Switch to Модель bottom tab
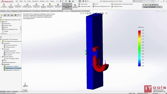167x94 pixels. tap(9, 92)
